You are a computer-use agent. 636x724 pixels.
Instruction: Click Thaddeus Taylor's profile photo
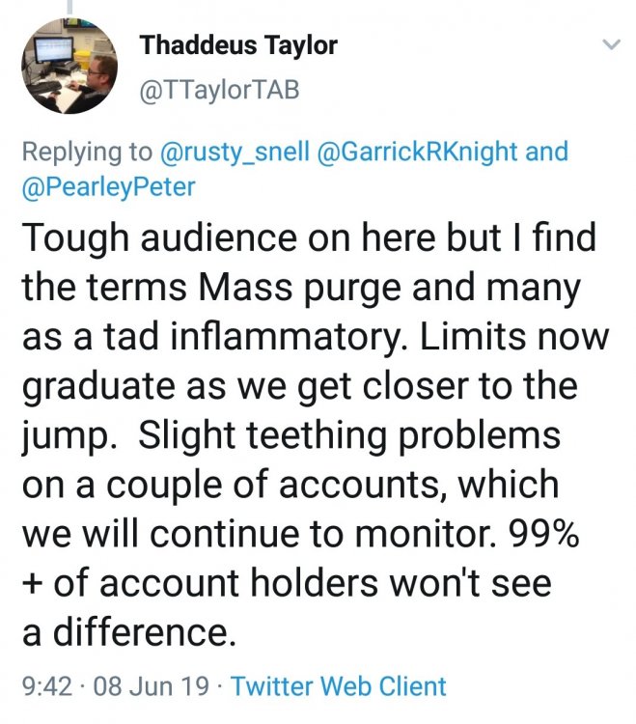click(69, 68)
